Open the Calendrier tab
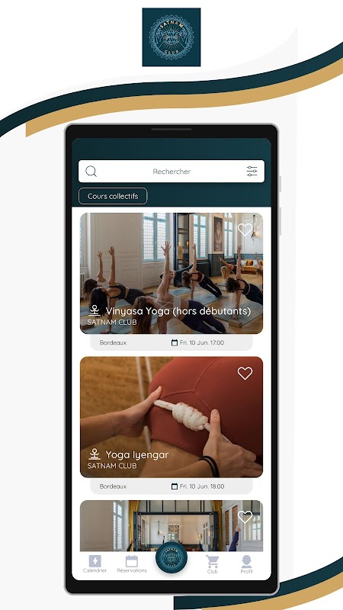 (95, 563)
